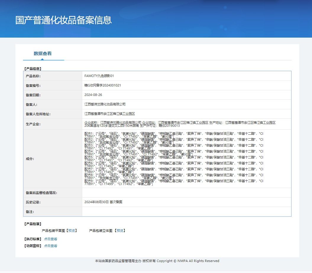Image resolution: width=312 pixels, height=273 pixels.
Task: Click ingredient line 配方9
Action: (x=174, y=182)
